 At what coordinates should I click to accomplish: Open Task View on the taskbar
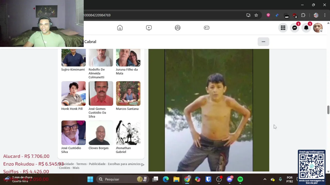(x=155, y=179)
